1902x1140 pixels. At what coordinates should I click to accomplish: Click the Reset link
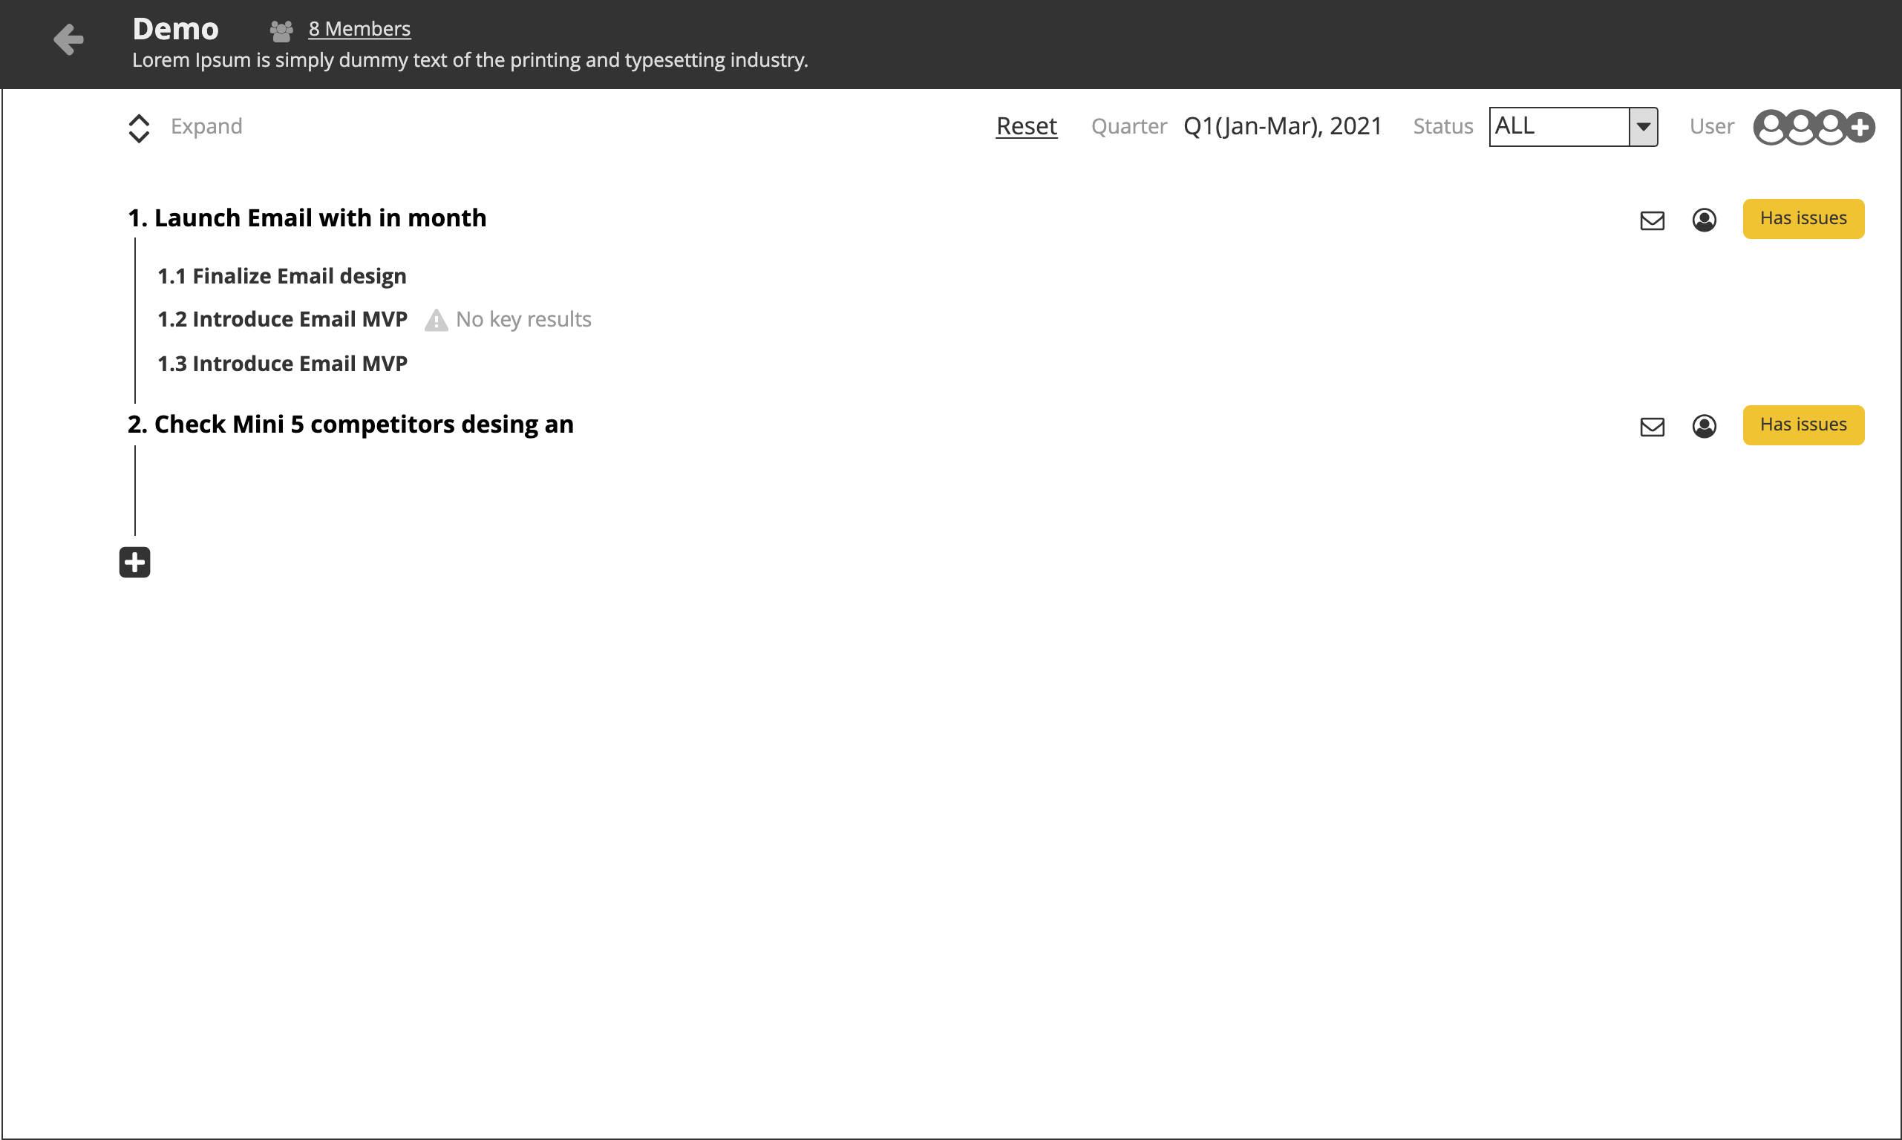tap(1026, 126)
